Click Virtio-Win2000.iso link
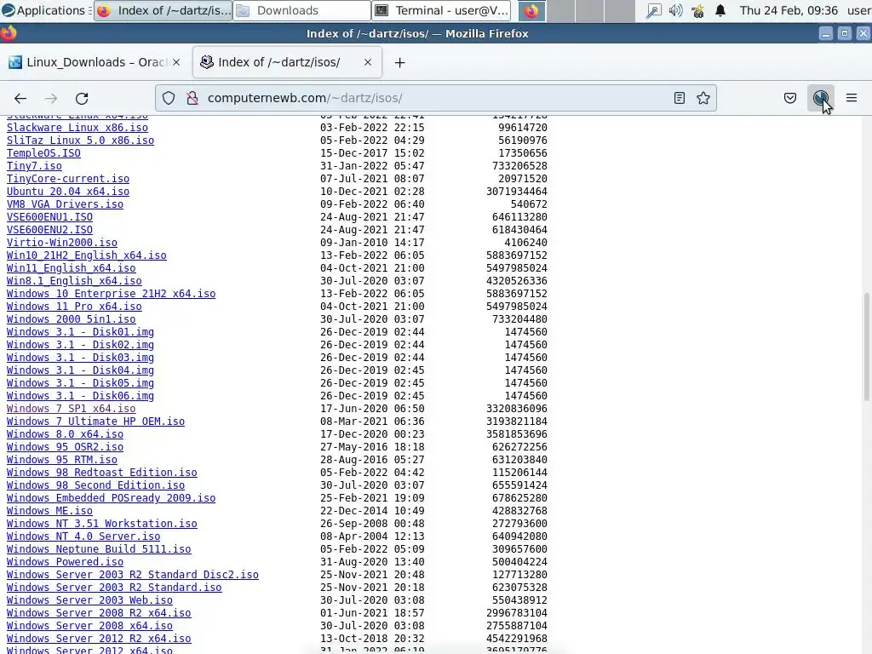 pos(61,243)
